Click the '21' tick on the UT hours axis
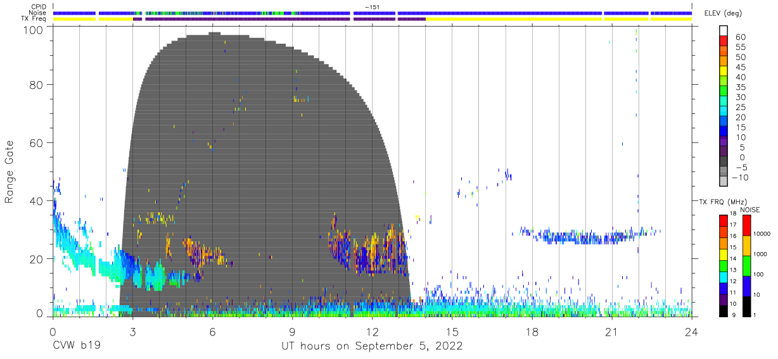The image size is (778, 359). coord(611,332)
